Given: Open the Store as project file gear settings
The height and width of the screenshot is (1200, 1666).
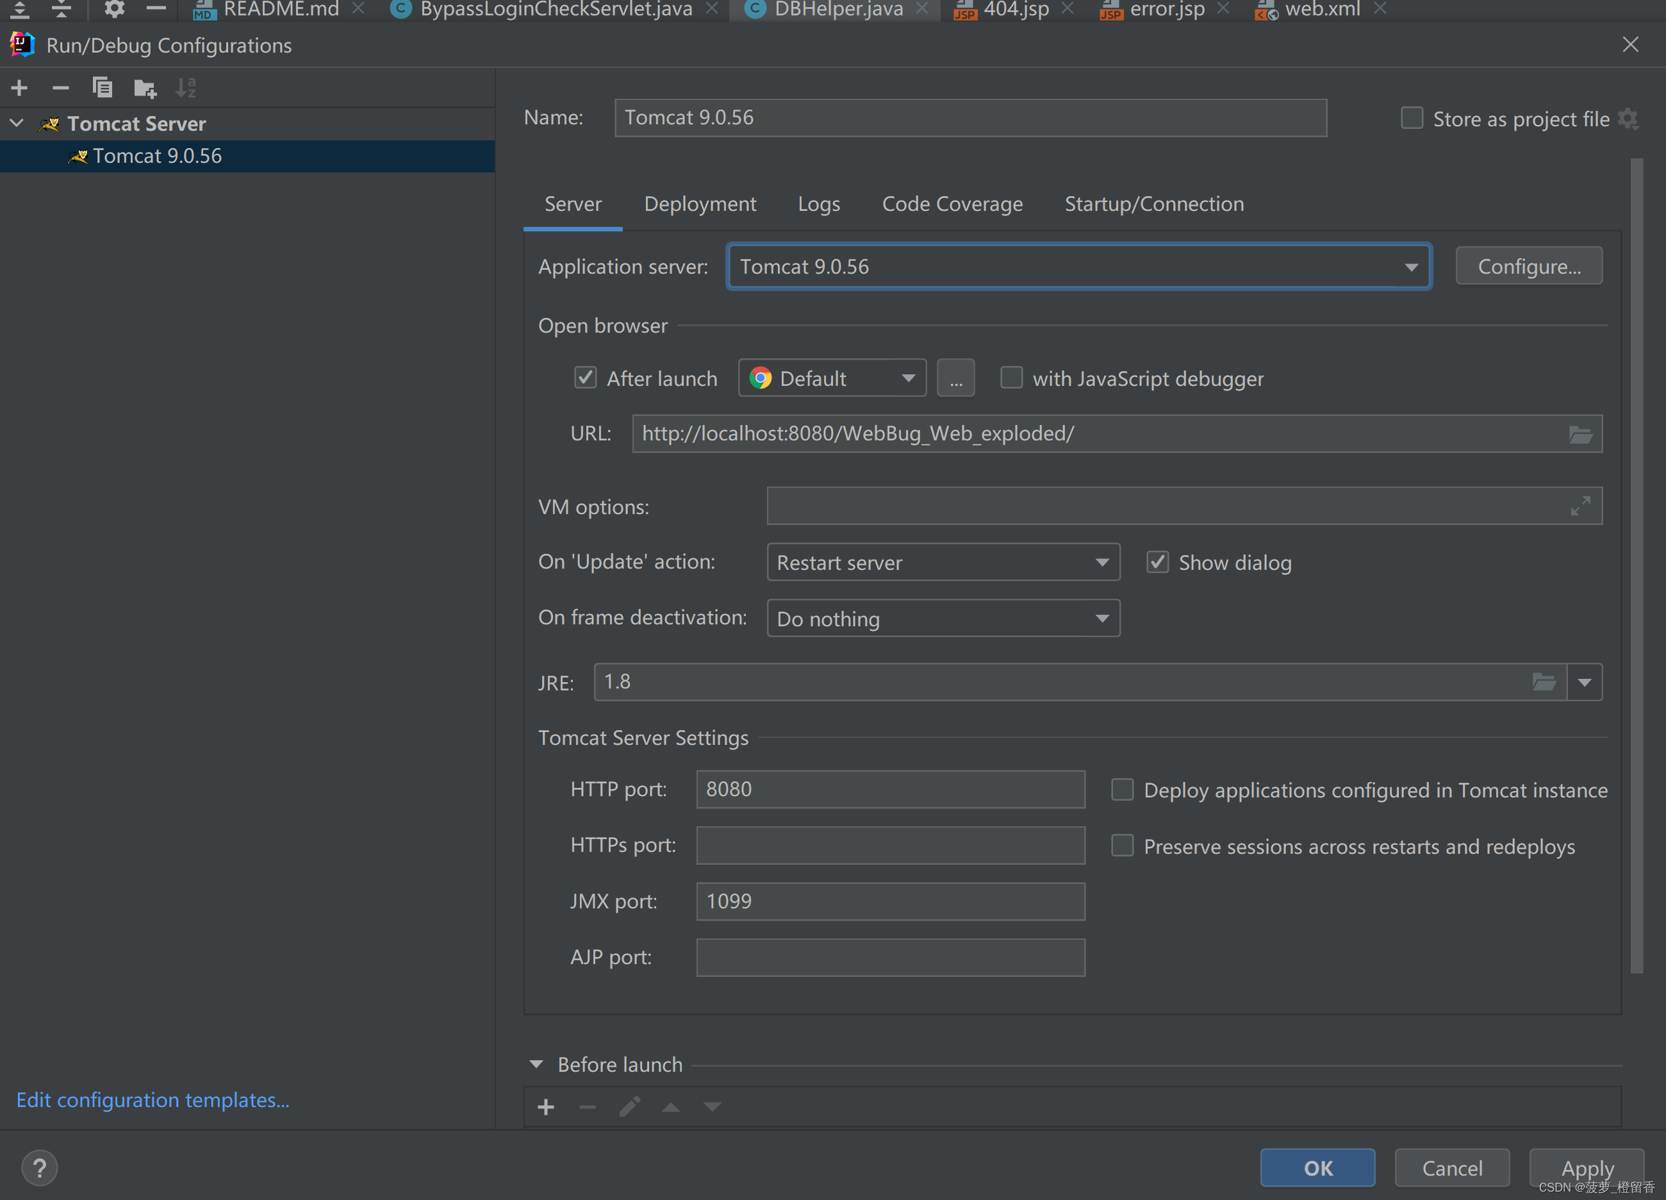Looking at the screenshot, I should [1629, 119].
